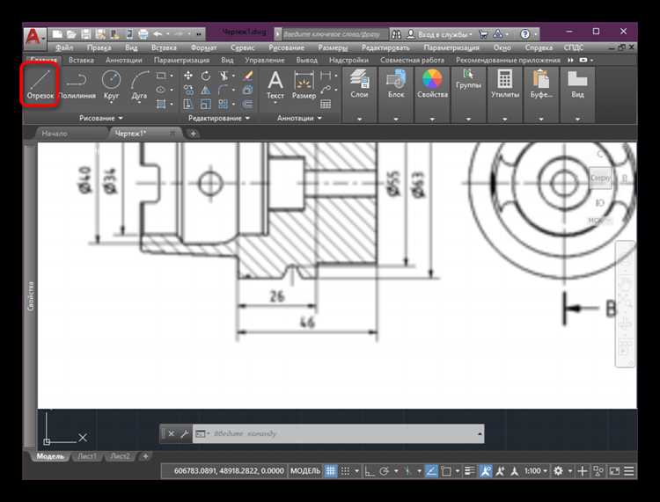Select the Круг circle tool
This screenshot has width=660, height=502.
tap(111, 84)
